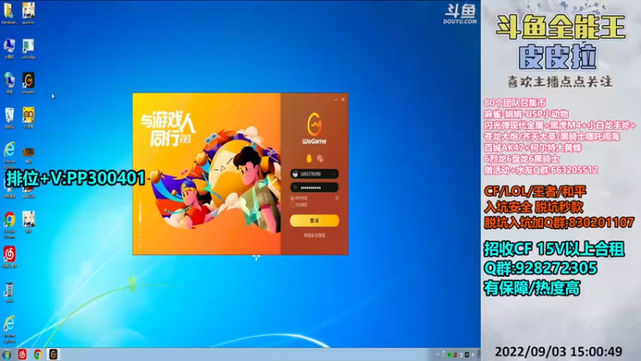The width and height of the screenshot is (641, 361).
Task: Open the launcher shortcut with anime avatar
Action: pos(28,12)
